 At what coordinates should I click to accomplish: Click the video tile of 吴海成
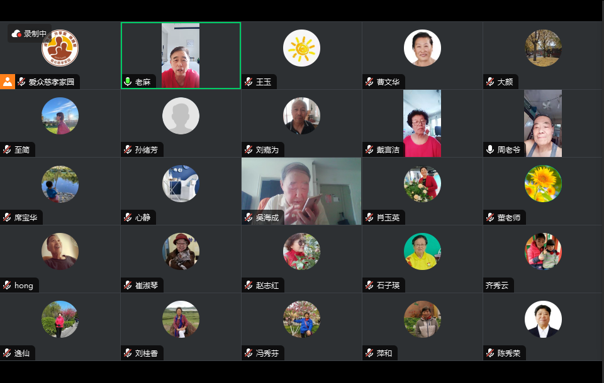(x=301, y=191)
